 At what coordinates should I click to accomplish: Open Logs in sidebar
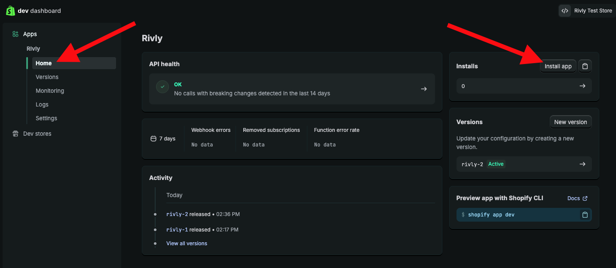point(42,104)
